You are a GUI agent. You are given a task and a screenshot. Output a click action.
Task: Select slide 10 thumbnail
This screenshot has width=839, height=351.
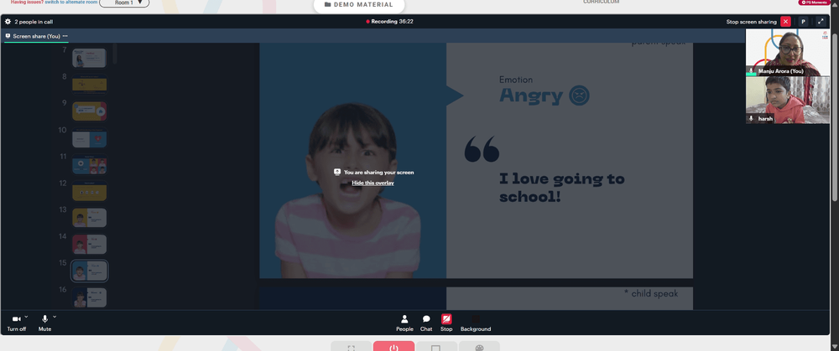(90, 138)
